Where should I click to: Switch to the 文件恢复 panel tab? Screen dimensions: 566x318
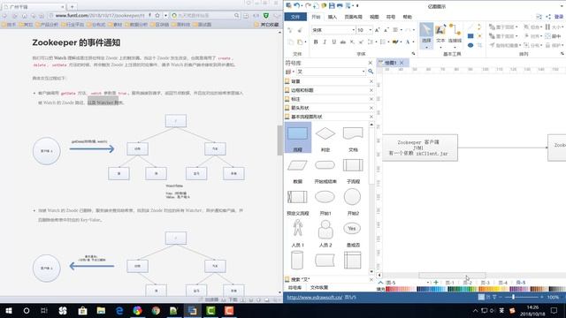pos(319,287)
